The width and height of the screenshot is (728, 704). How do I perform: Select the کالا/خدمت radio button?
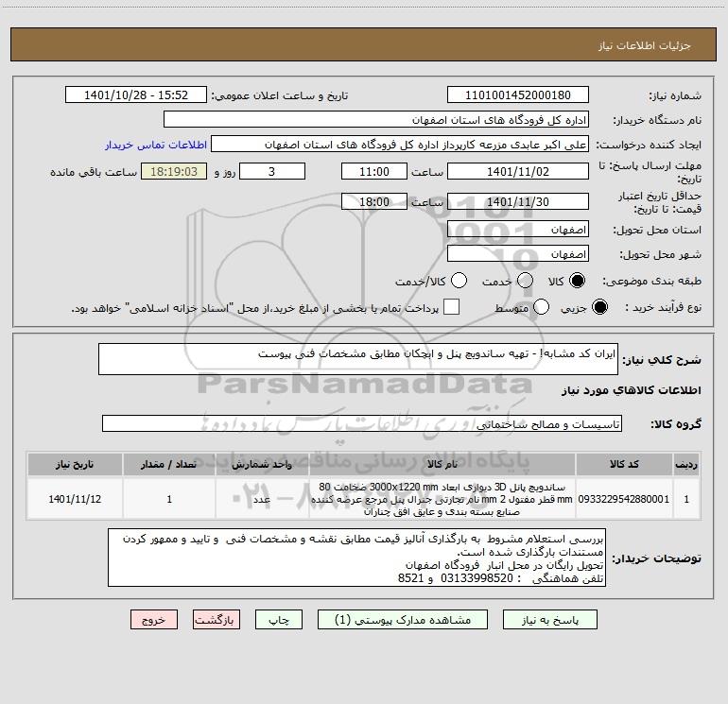click(x=459, y=281)
